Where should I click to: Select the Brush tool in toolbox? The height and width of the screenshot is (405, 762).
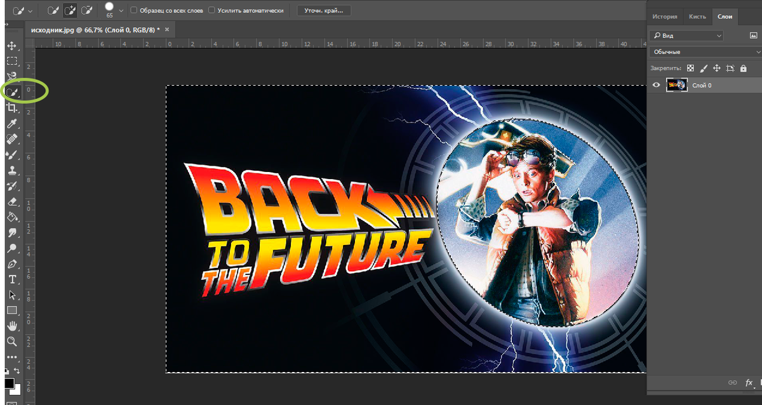point(11,154)
